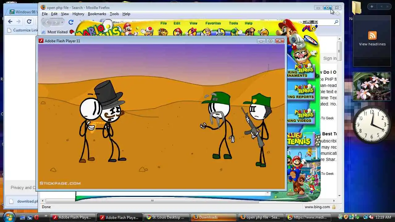395x222 pixels.
Task: Open Mario Tennis Tournaments banner
Action: tap(301, 71)
